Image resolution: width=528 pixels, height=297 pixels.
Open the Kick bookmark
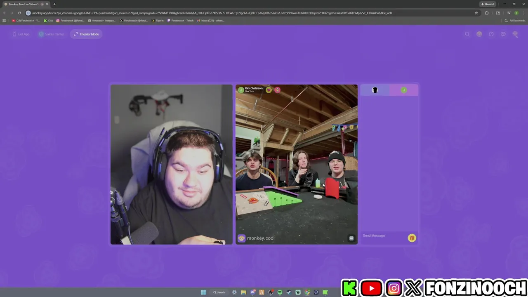[48, 21]
